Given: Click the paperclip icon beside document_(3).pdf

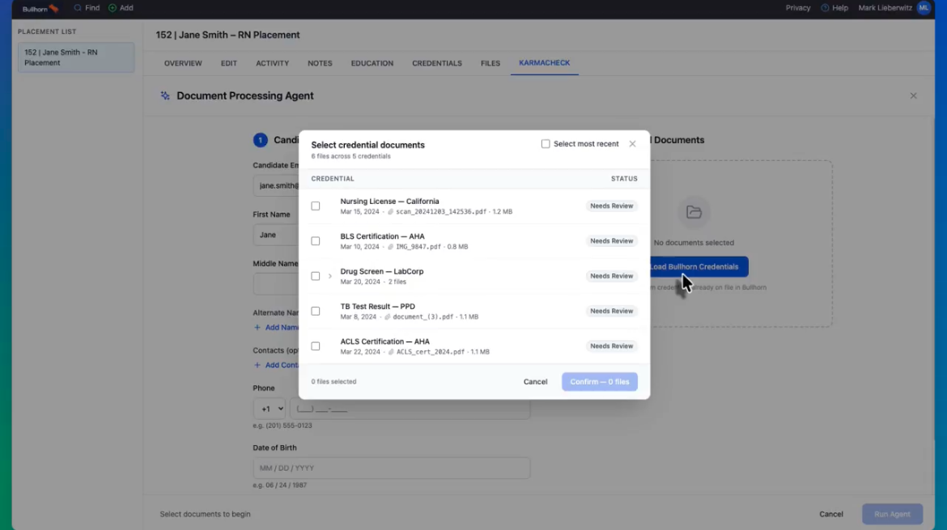Looking at the screenshot, I should tap(387, 317).
